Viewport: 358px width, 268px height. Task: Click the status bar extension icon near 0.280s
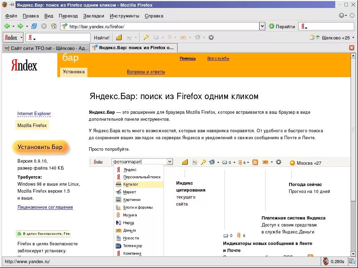coord(326,261)
